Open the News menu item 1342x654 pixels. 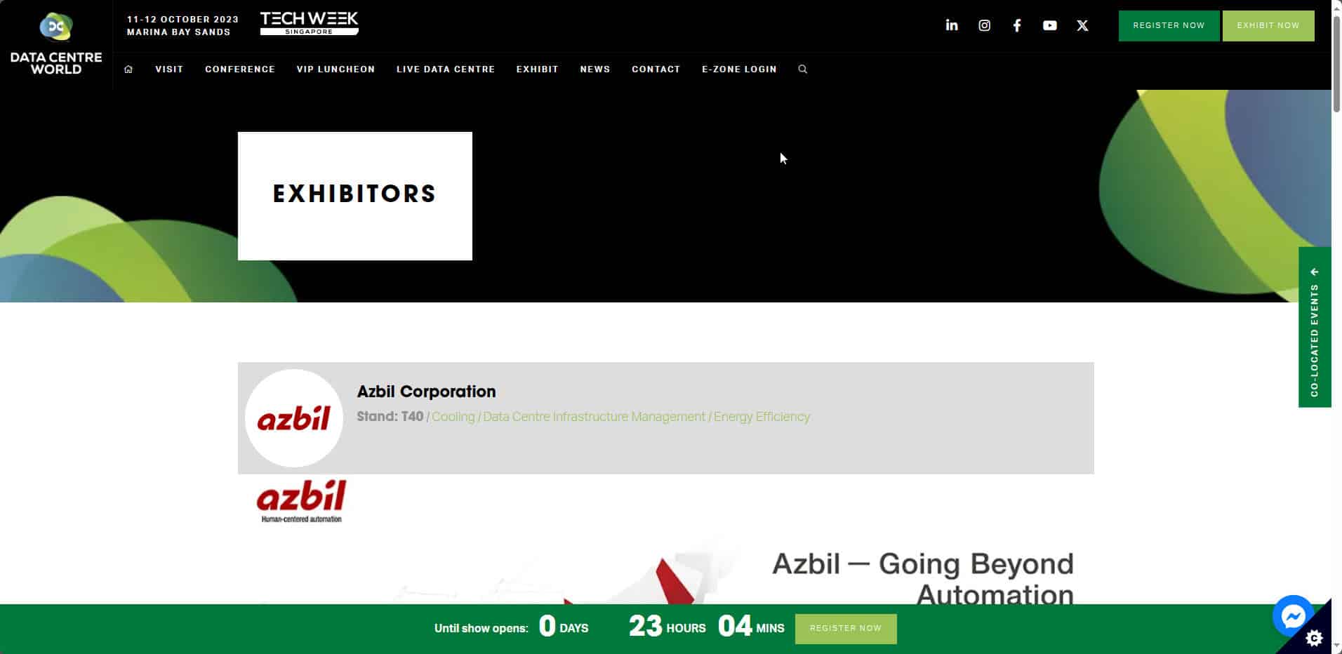click(595, 69)
